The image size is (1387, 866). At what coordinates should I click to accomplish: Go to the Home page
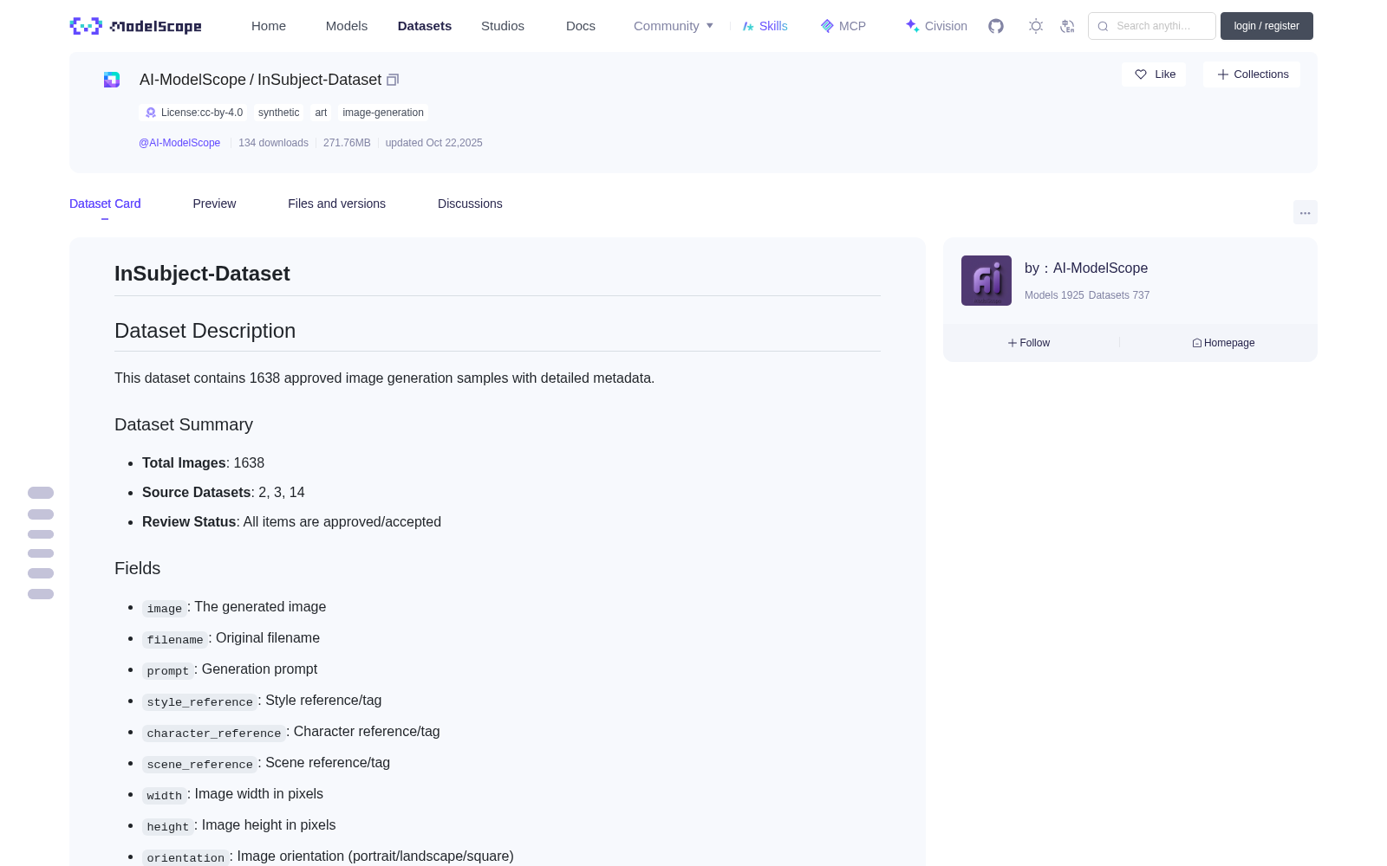(x=269, y=26)
